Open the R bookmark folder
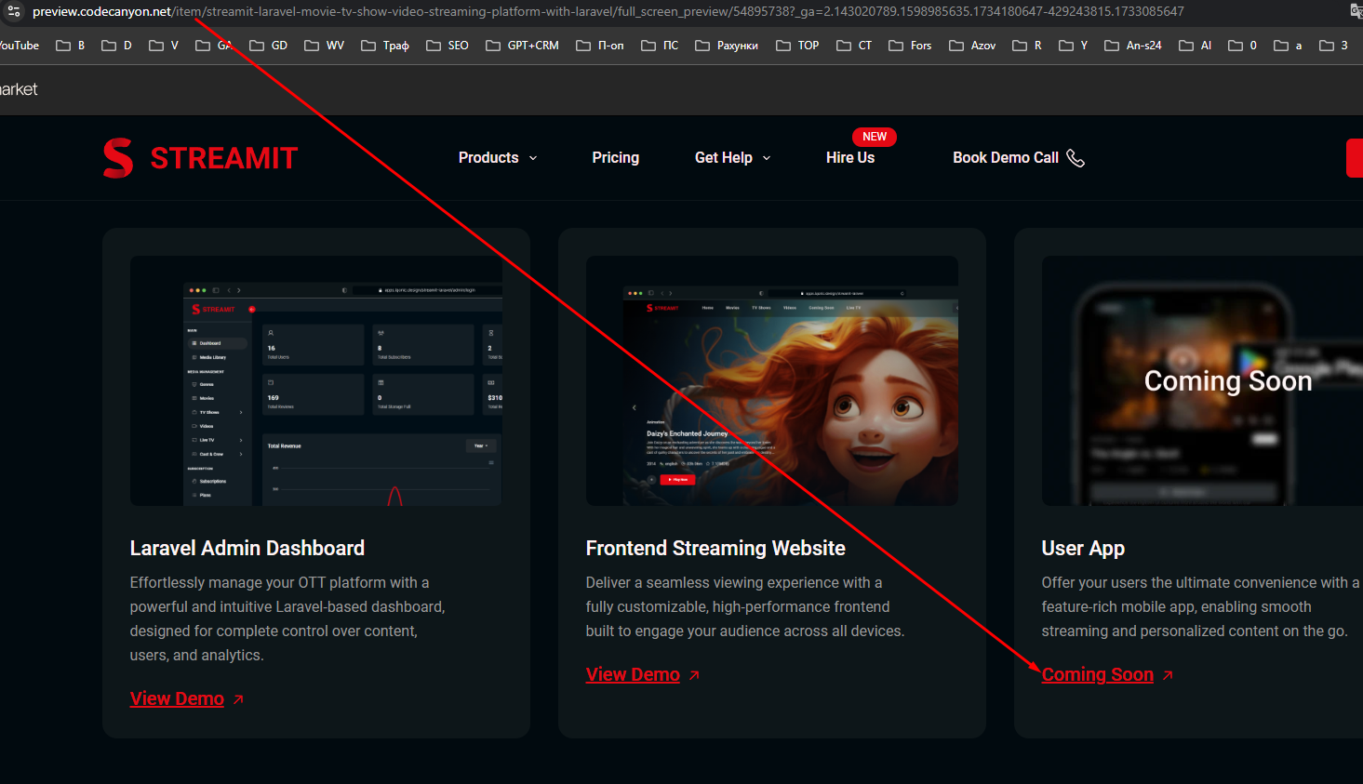The height and width of the screenshot is (784, 1363). click(x=1027, y=45)
